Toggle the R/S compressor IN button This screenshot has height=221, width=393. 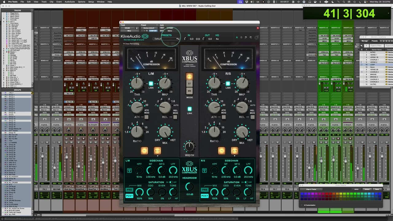click(x=221, y=151)
